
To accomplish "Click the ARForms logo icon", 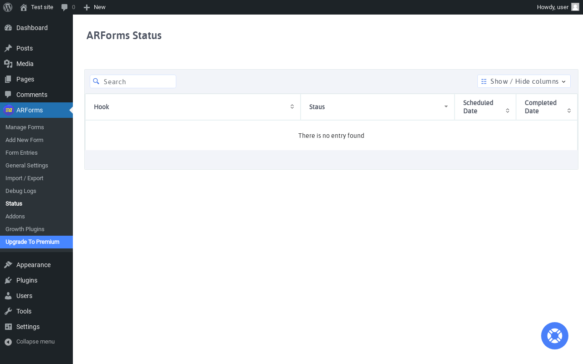I will 9,110.
